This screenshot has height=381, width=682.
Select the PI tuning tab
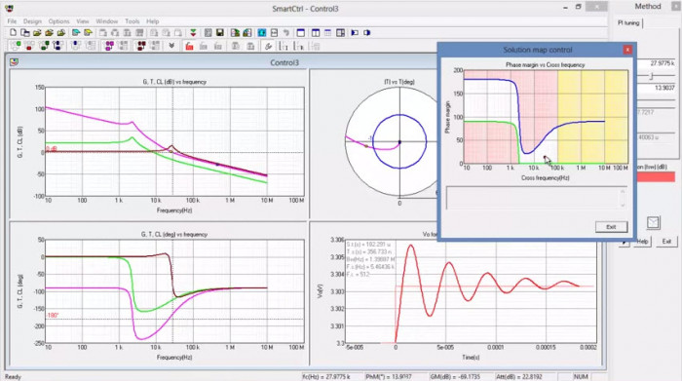pyautogui.click(x=628, y=23)
